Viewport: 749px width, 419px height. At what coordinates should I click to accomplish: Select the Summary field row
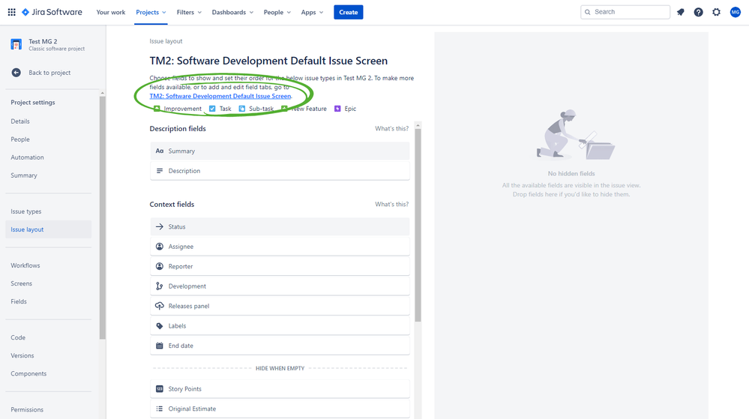pyautogui.click(x=280, y=151)
